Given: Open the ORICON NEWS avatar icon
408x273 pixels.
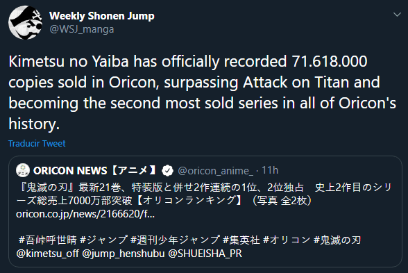Looking at the screenshot, I should (23, 170).
